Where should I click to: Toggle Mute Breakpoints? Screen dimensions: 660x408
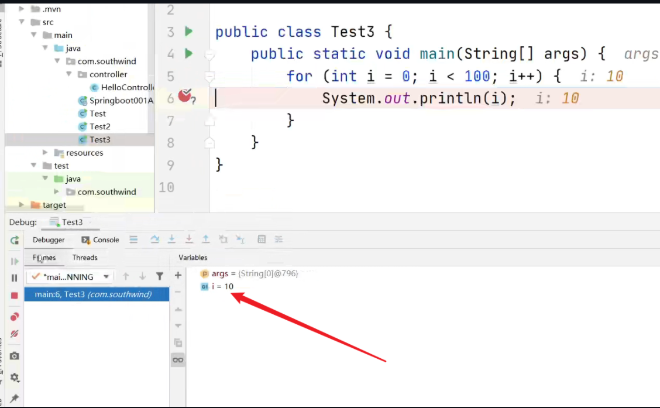click(15, 334)
